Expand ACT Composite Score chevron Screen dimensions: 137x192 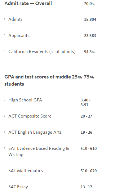click(x=5, y=116)
